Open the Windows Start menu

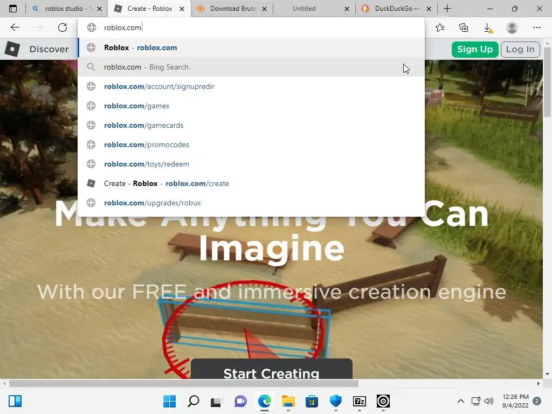coord(169,401)
